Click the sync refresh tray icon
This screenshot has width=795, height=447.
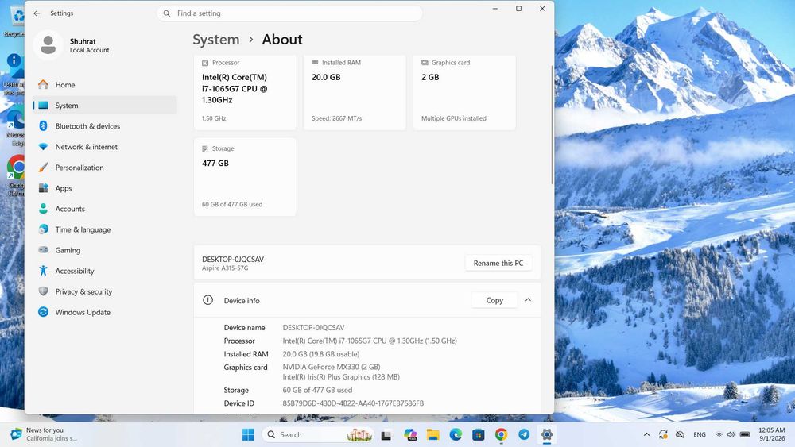(x=663, y=434)
